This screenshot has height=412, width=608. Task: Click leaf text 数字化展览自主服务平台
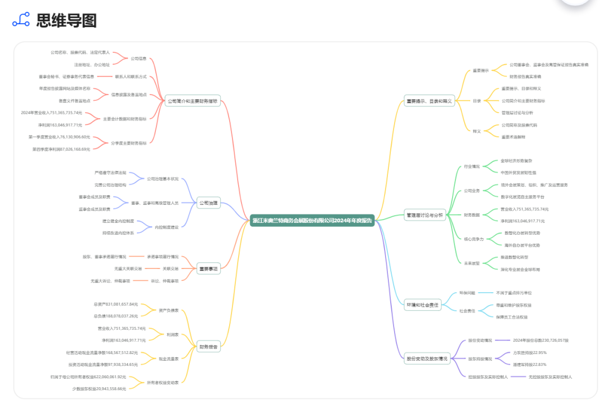(x=522, y=197)
